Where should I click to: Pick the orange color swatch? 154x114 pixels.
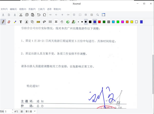pos(127,22)
